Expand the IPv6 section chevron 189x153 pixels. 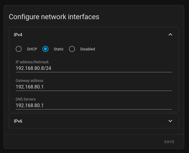[x=170, y=121]
